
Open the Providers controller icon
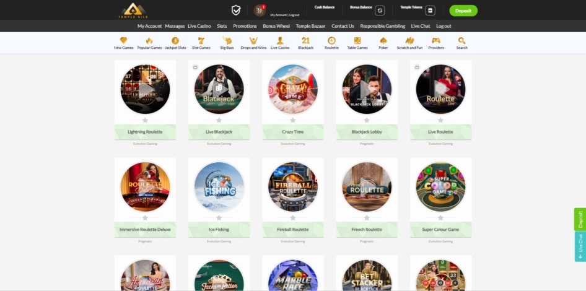(x=435, y=41)
